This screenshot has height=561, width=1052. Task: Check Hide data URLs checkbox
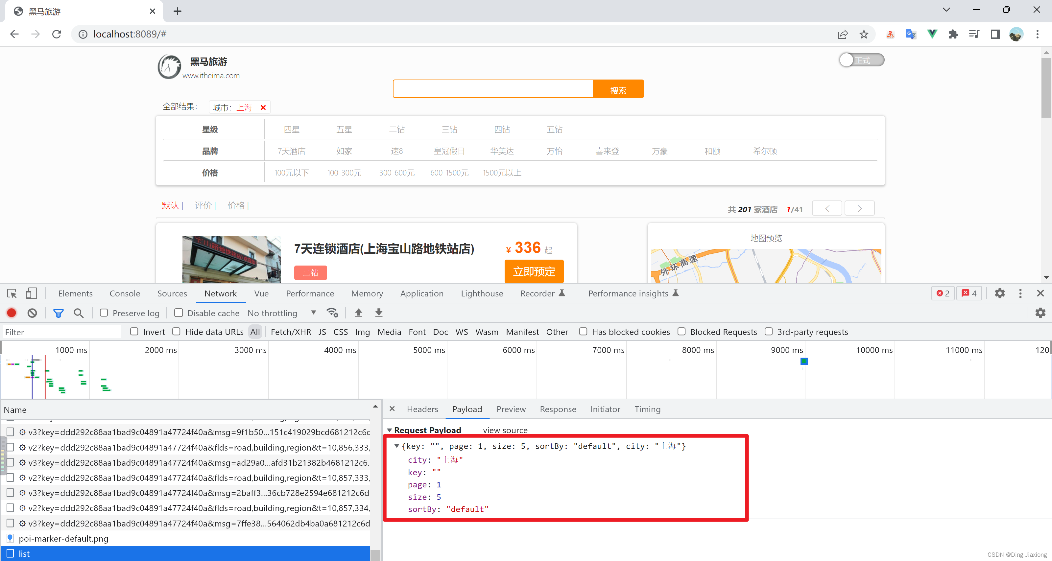177,332
